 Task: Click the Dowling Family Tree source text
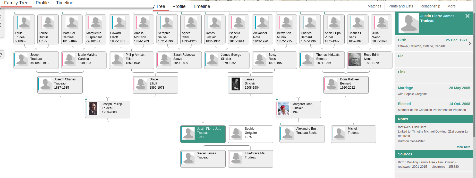click(428, 164)
